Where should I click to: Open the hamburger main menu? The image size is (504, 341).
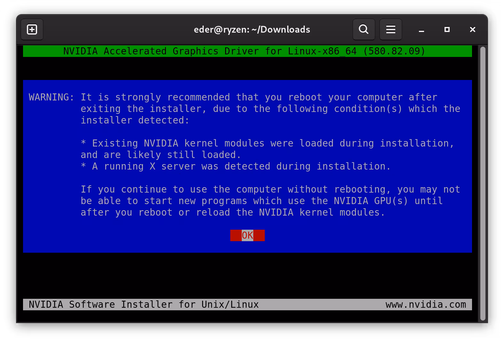pos(390,30)
